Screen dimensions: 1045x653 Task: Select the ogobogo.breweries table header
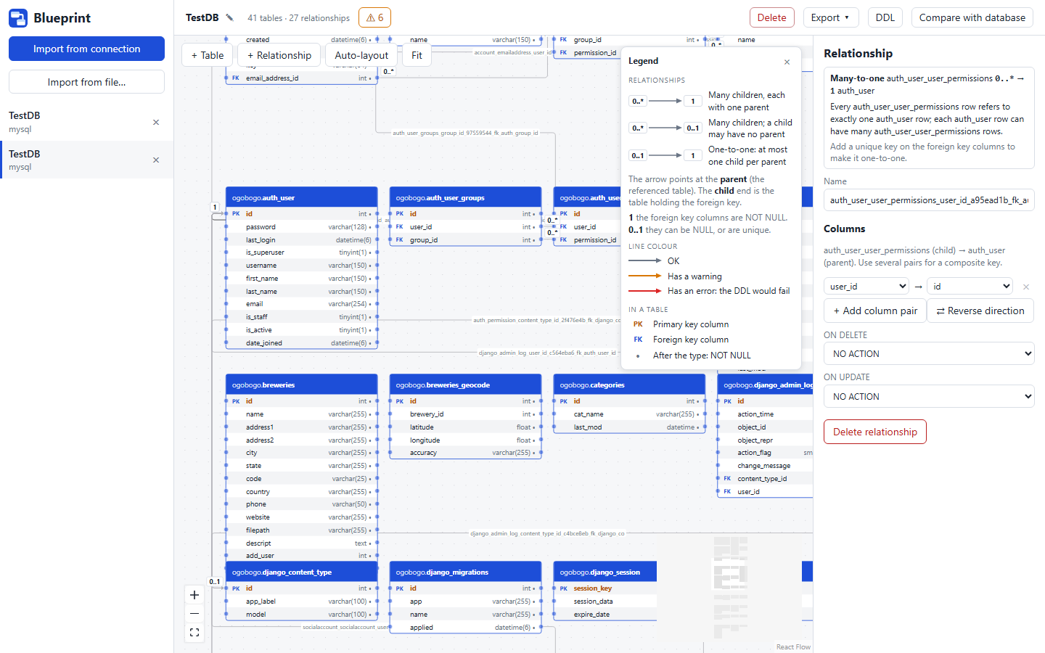[302, 385]
